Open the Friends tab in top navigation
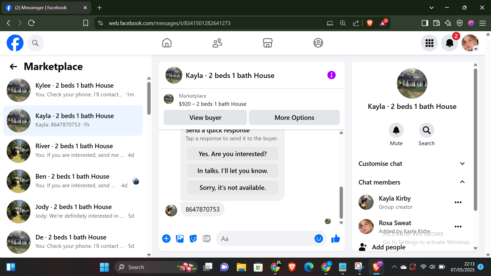Screen dimensions: 491x276 coord(217,43)
